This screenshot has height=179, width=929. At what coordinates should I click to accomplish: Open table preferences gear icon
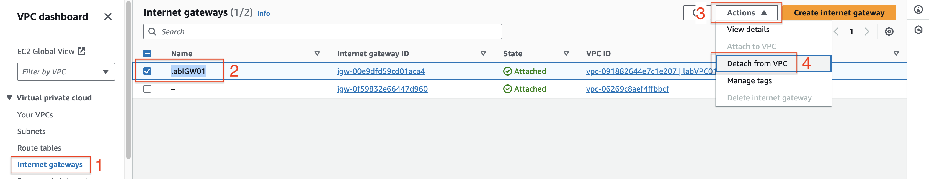pyautogui.click(x=889, y=32)
